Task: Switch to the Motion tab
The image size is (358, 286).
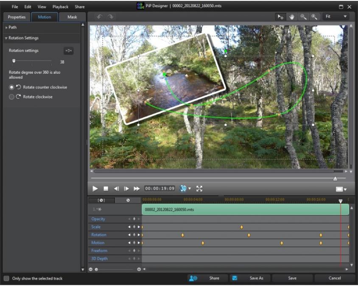Action: 45,17
